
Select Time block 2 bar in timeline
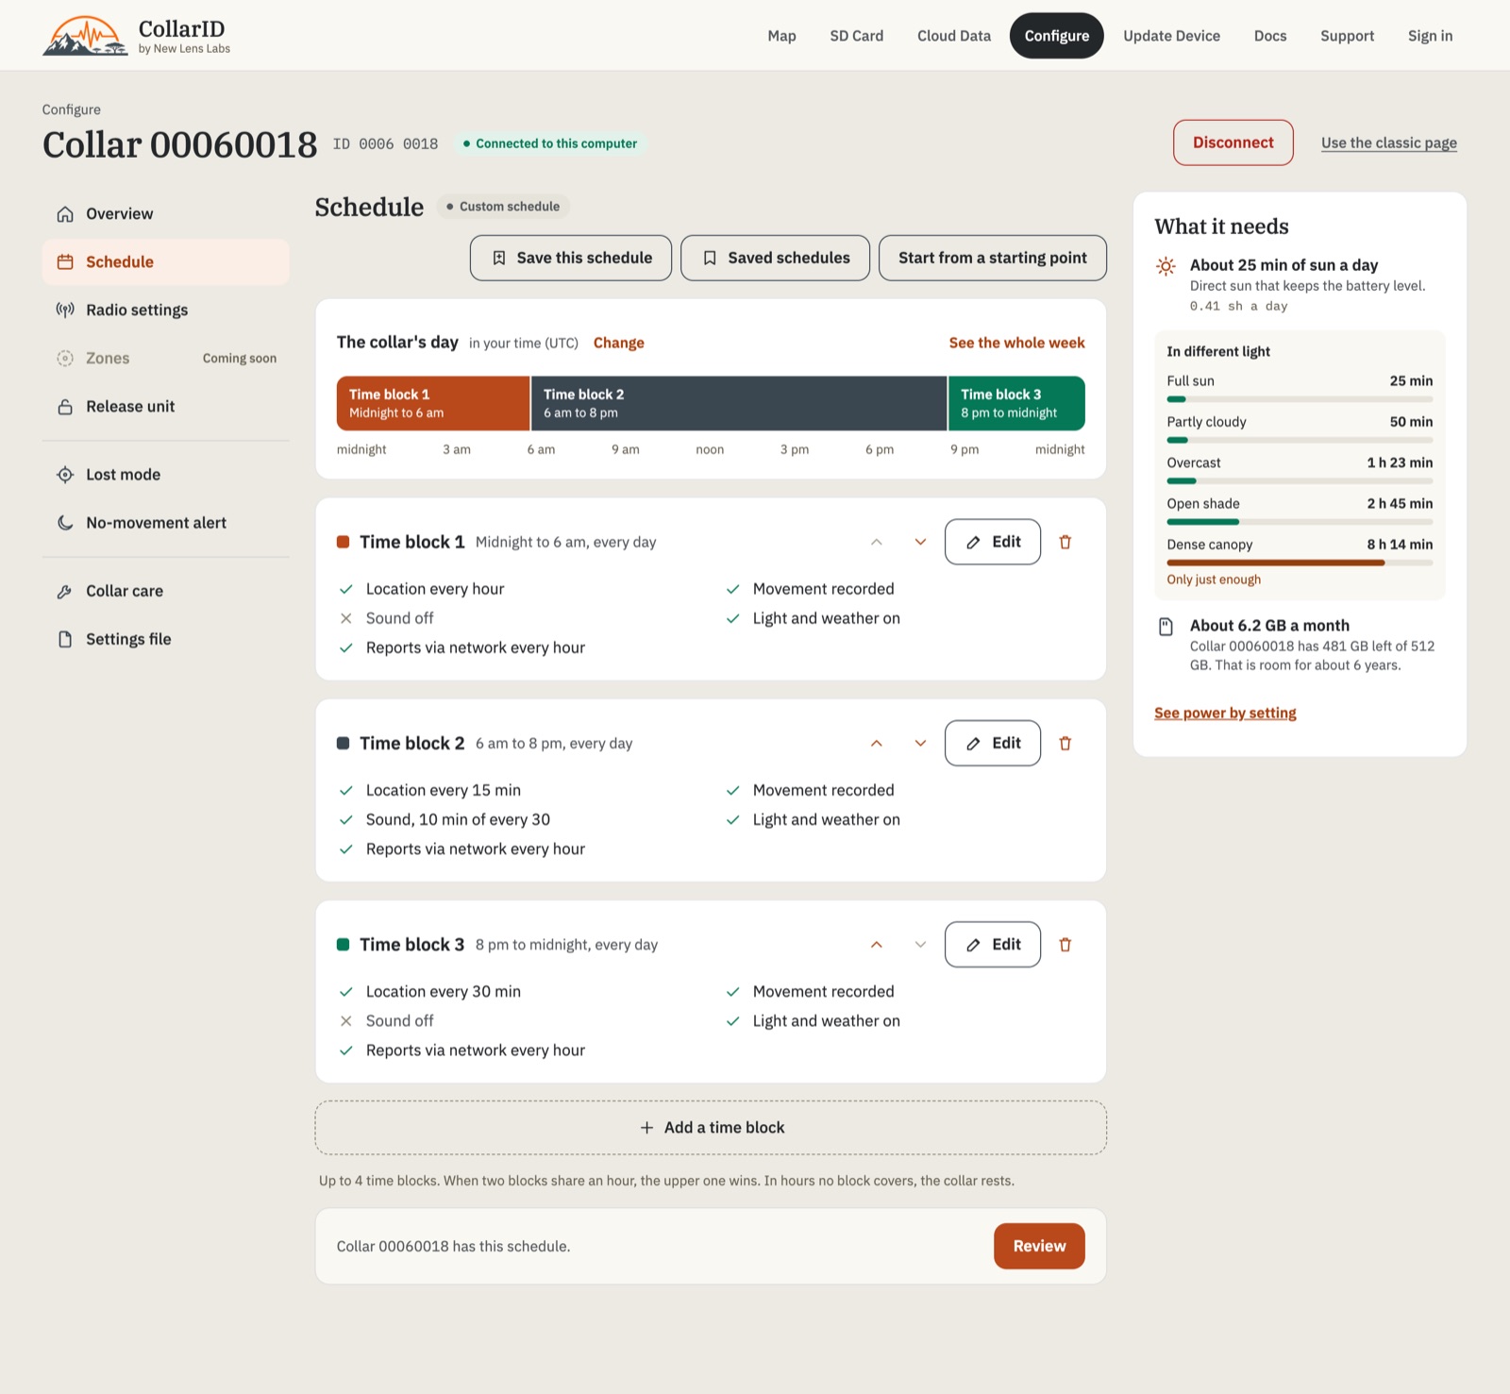click(739, 403)
